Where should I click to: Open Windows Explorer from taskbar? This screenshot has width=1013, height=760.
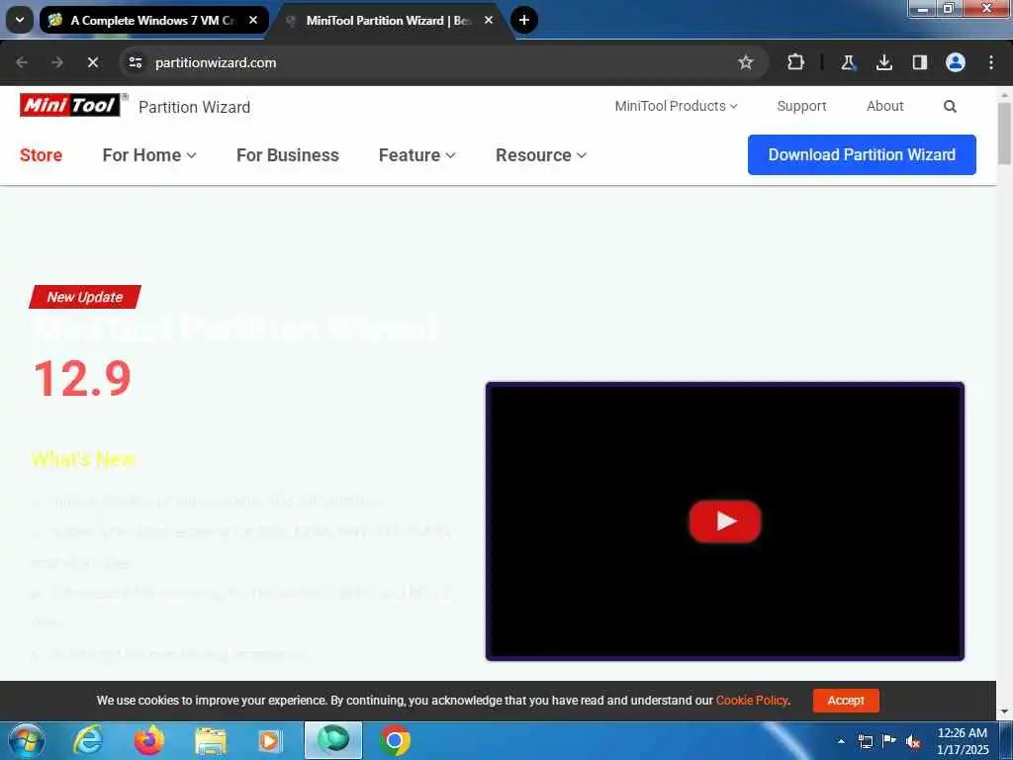(x=211, y=740)
